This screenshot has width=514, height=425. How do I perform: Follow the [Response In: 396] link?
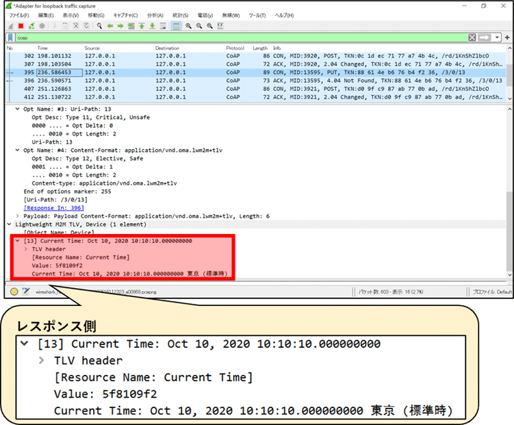tap(54, 208)
